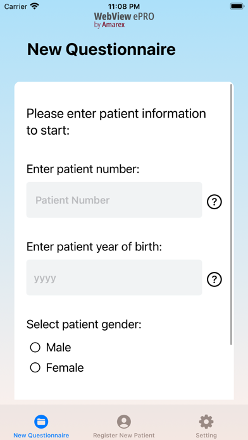Switch to the Setting tab label
248x440 pixels.
point(206,436)
